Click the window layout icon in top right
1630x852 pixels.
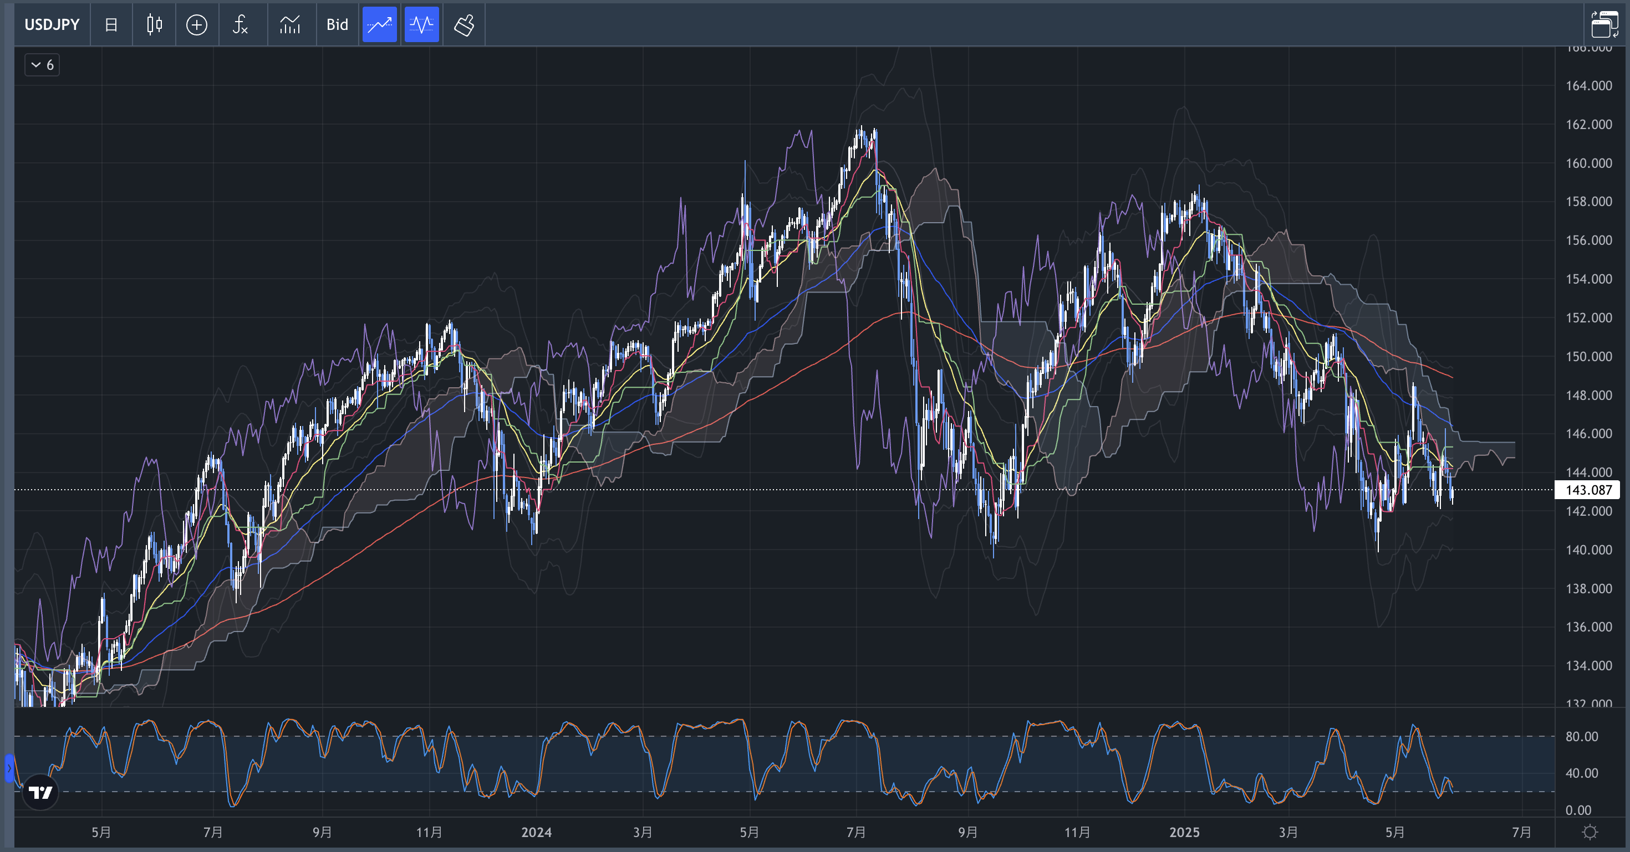coord(1604,24)
